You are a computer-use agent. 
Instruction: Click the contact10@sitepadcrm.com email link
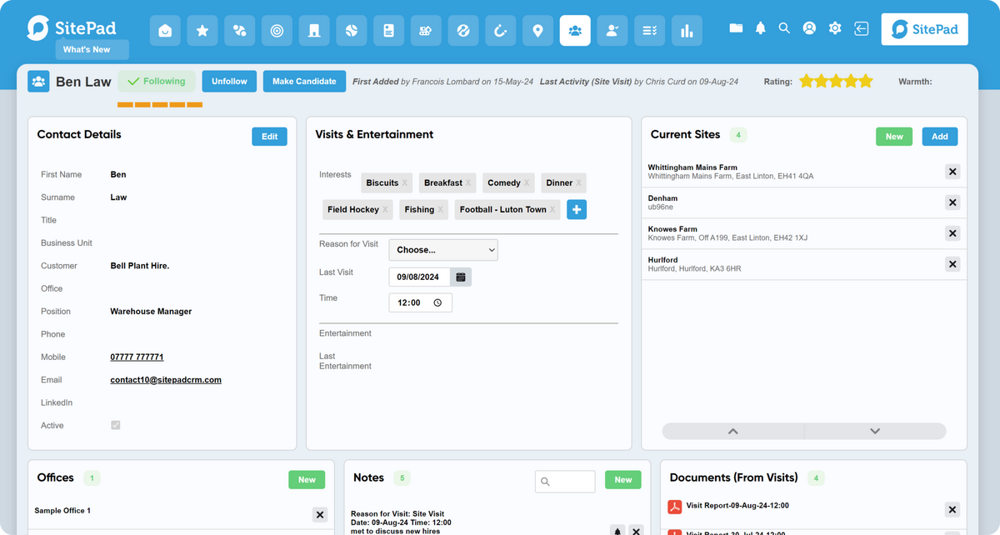click(166, 380)
